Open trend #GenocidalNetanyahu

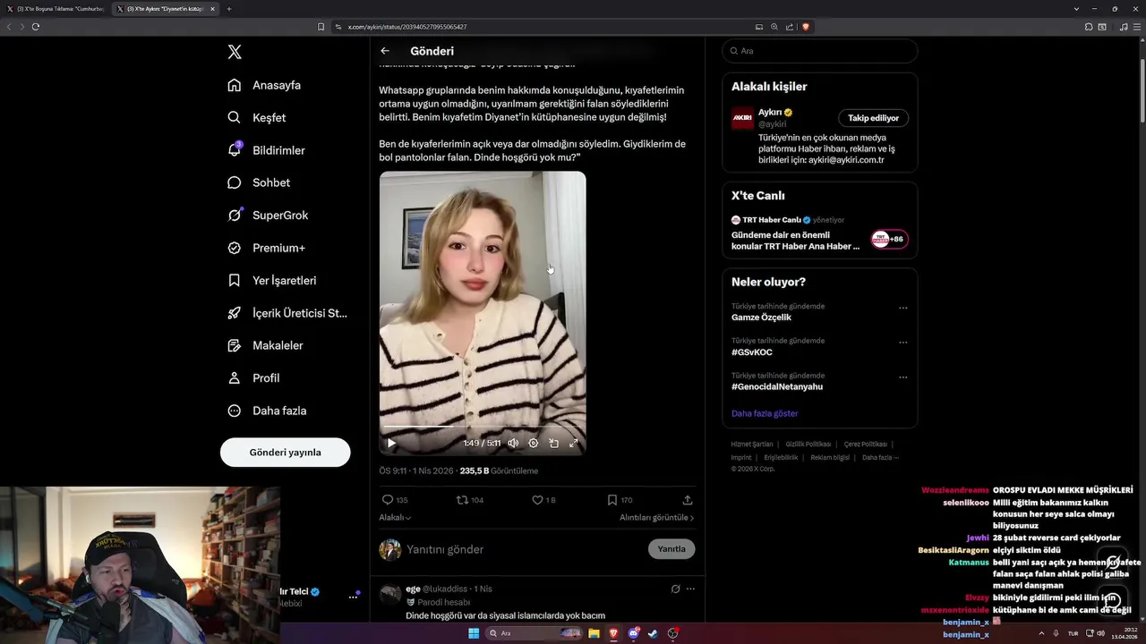[x=777, y=387]
